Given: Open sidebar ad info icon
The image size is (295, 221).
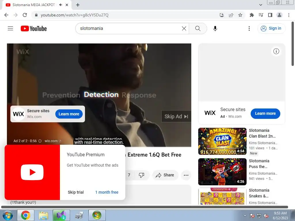Looking at the screenshot, I should coord(276,51).
